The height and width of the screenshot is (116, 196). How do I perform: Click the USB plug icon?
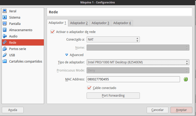point(5,55)
